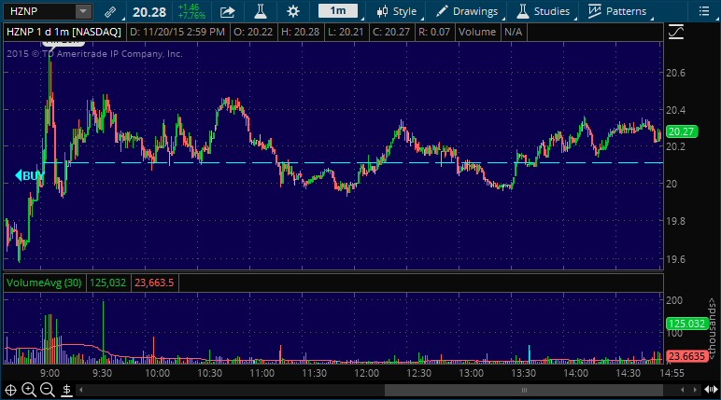Click the crosshair pan icon
The width and height of the screenshot is (721, 400).
pos(10,391)
